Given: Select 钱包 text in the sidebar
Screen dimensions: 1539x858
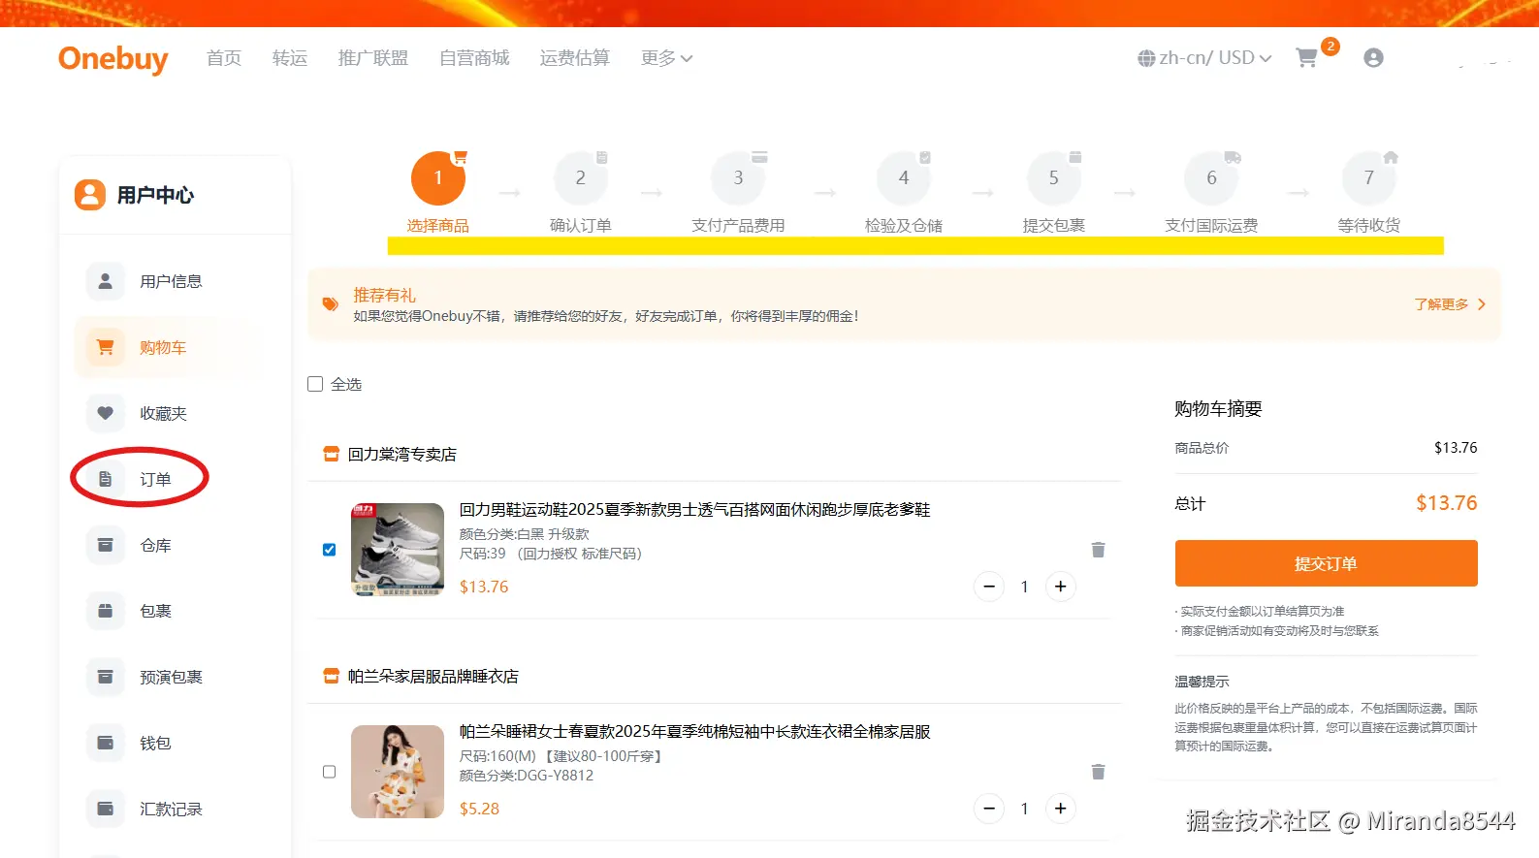Looking at the screenshot, I should 155,743.
